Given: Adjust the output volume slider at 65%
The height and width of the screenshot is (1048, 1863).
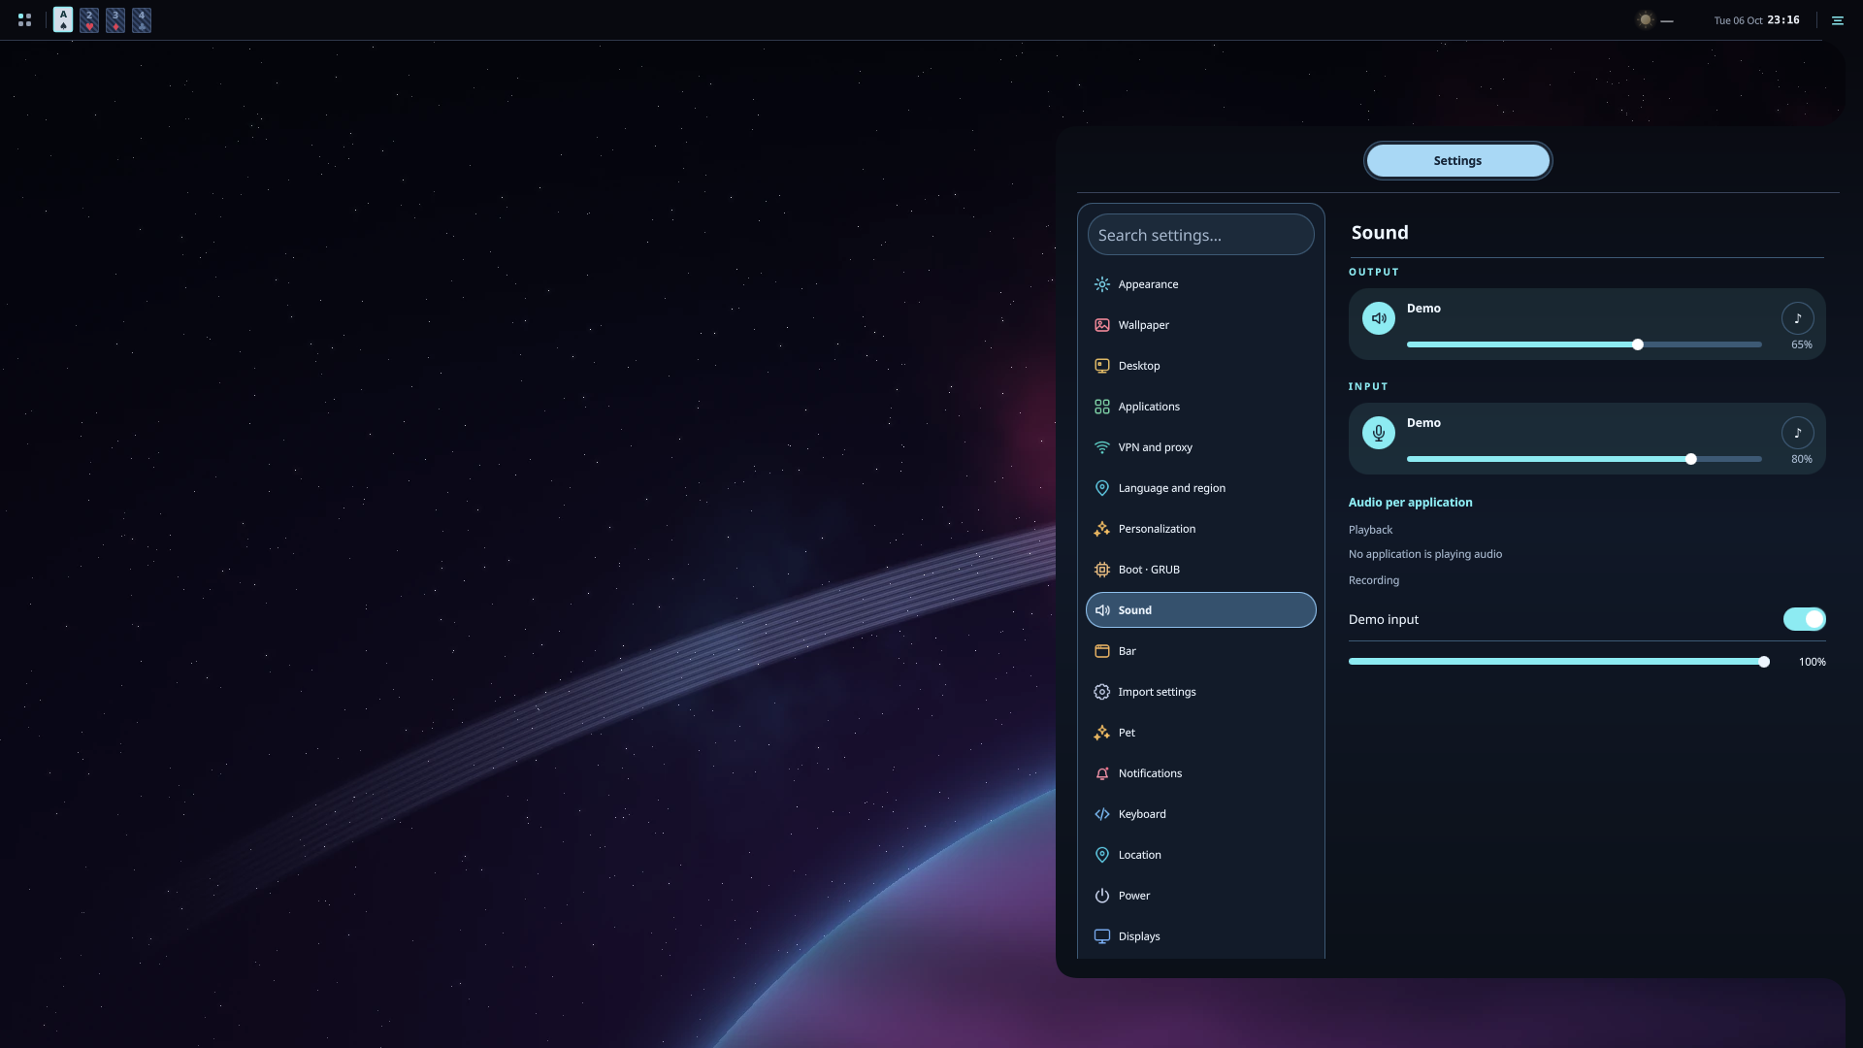Looking at the screenshot, I should 1584,344.
